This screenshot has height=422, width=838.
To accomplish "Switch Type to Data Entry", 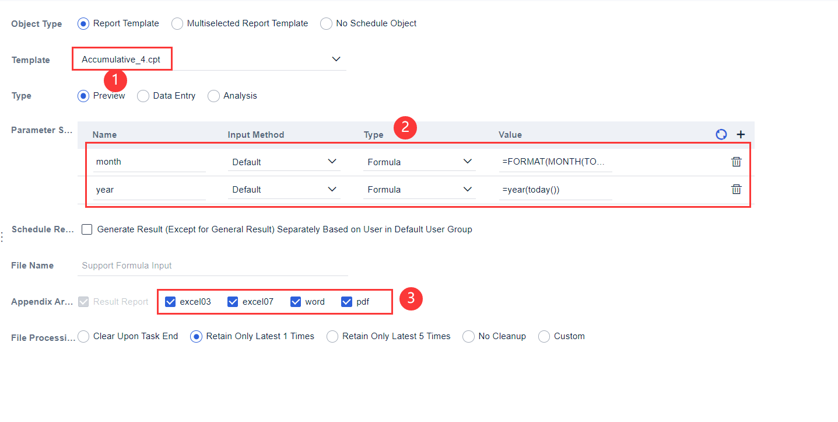I will (143, 96).
